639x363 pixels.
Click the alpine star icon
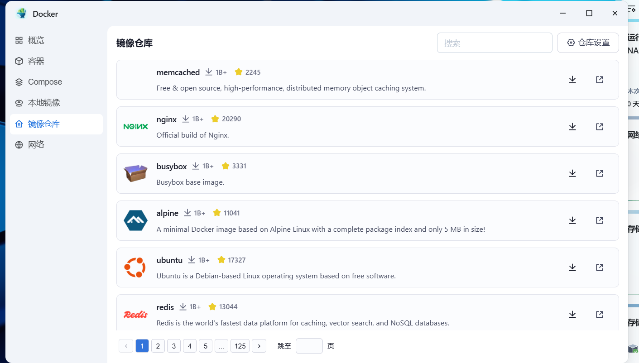click(x=217, y=213)
